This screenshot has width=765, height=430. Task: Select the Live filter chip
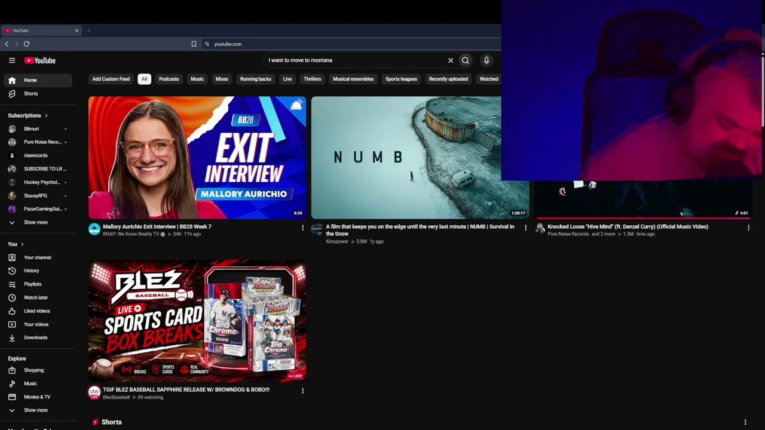pyautogui.click(x=287, y=79)
